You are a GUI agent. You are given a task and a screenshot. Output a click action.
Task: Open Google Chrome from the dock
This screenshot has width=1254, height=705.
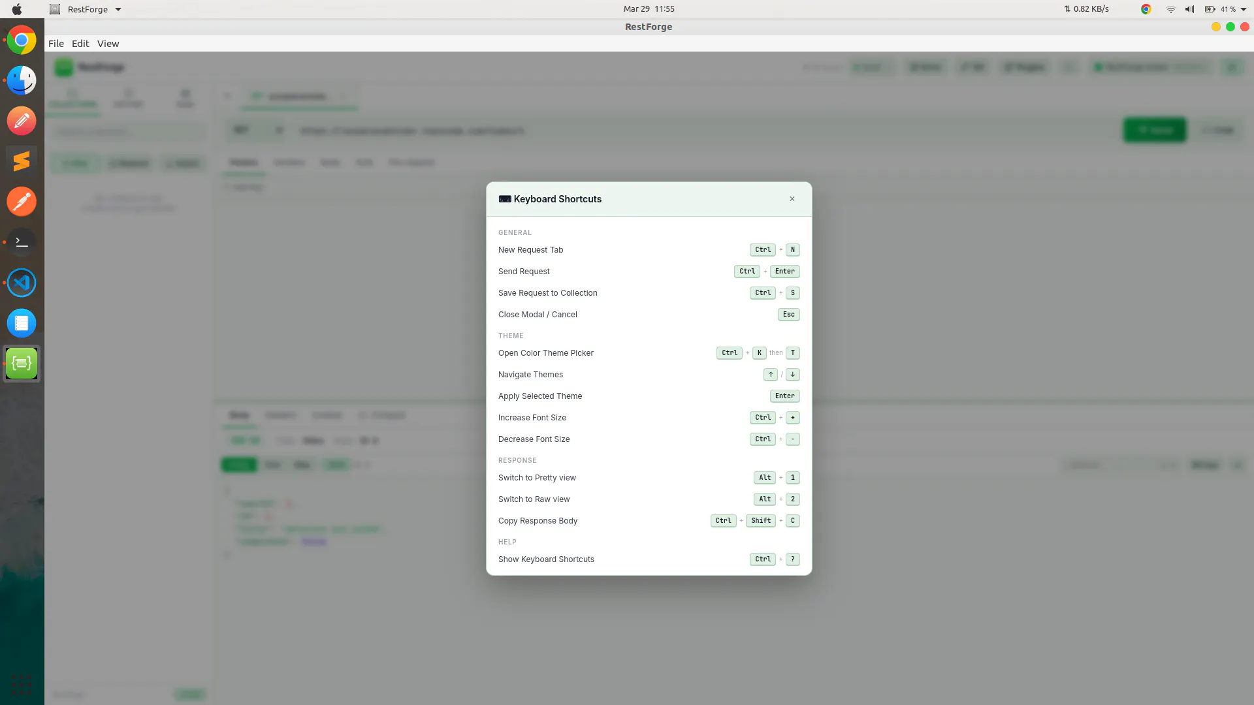pyautogui.click(x=22, y=40)
